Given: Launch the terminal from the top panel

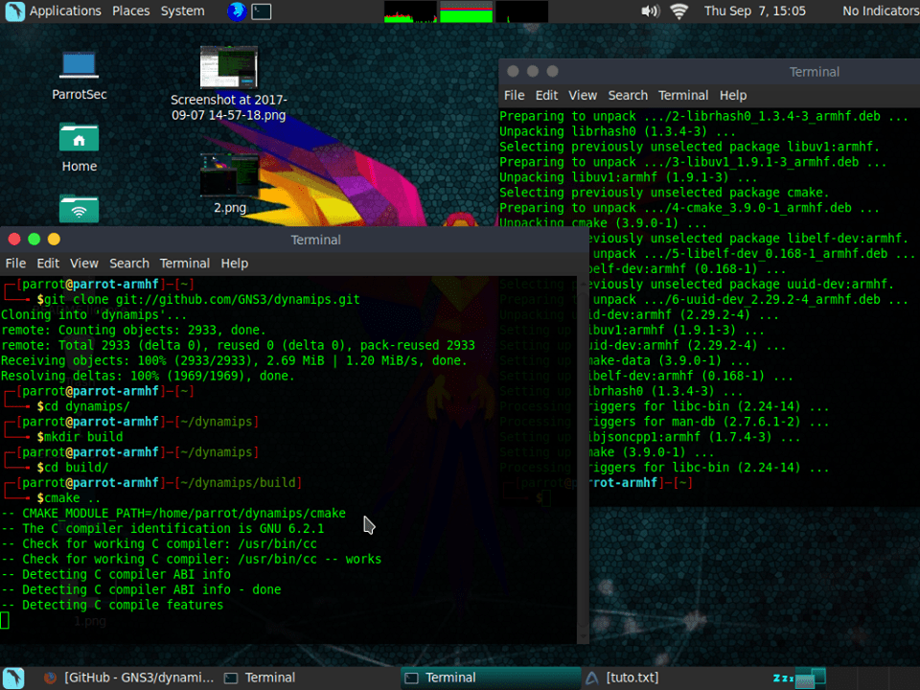Looking at the screenshot, I should (261, 11).
